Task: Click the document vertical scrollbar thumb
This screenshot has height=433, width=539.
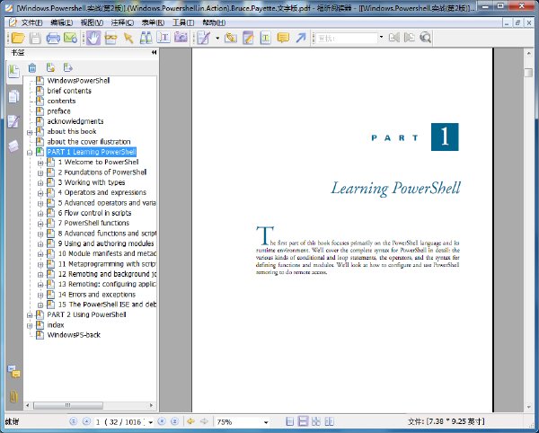Action: (529, 73)
